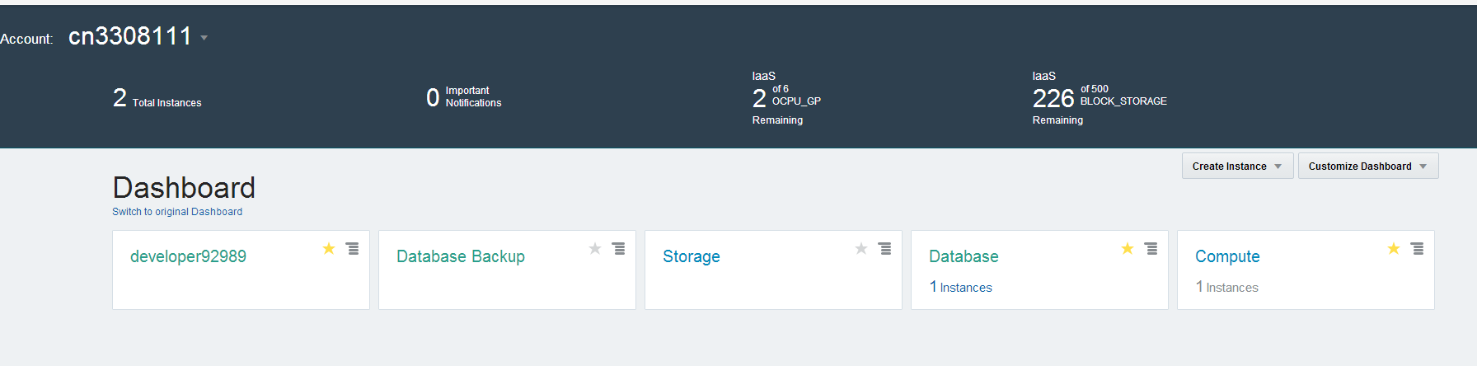1477x366 pixels.
Task: Open the developer92989 tile link
Action: click(x=188, y=256)
